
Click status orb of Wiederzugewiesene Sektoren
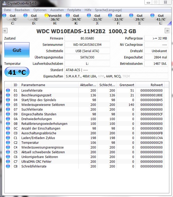[x=8, y=105]
